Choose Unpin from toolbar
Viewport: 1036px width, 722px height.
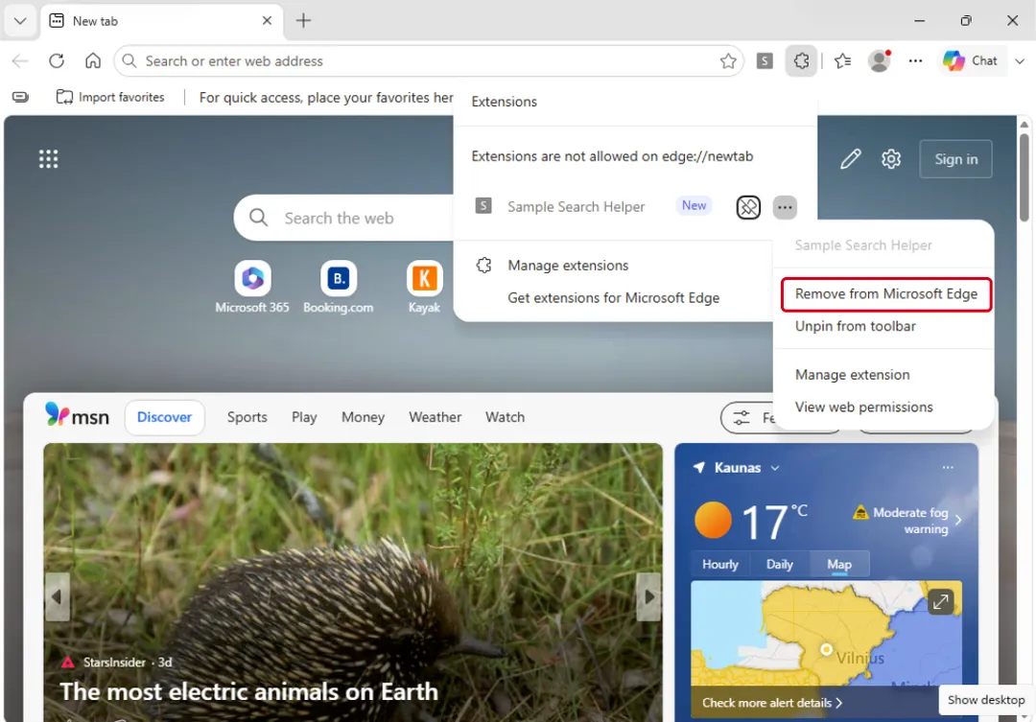(855, 326)
